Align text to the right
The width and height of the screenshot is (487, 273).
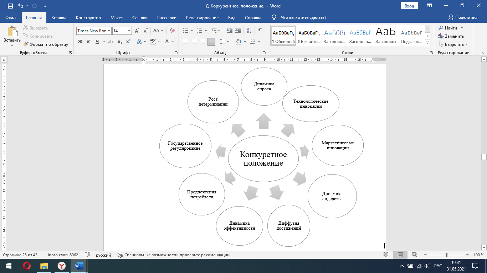tap(203, 42)
